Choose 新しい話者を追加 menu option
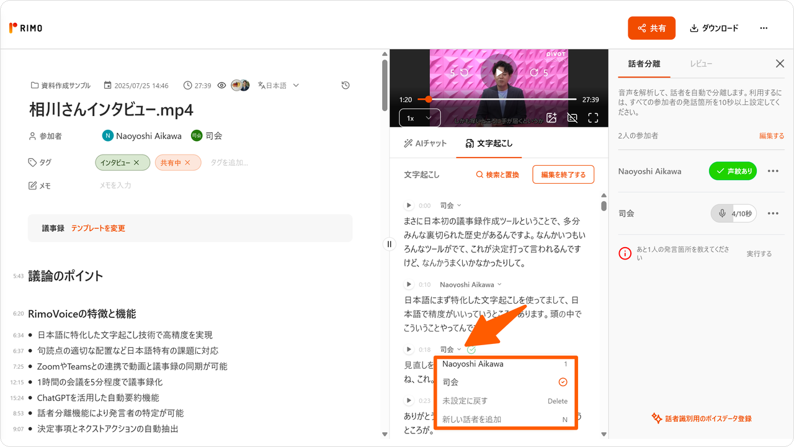 pyautogui.click(x=506, y=420)
